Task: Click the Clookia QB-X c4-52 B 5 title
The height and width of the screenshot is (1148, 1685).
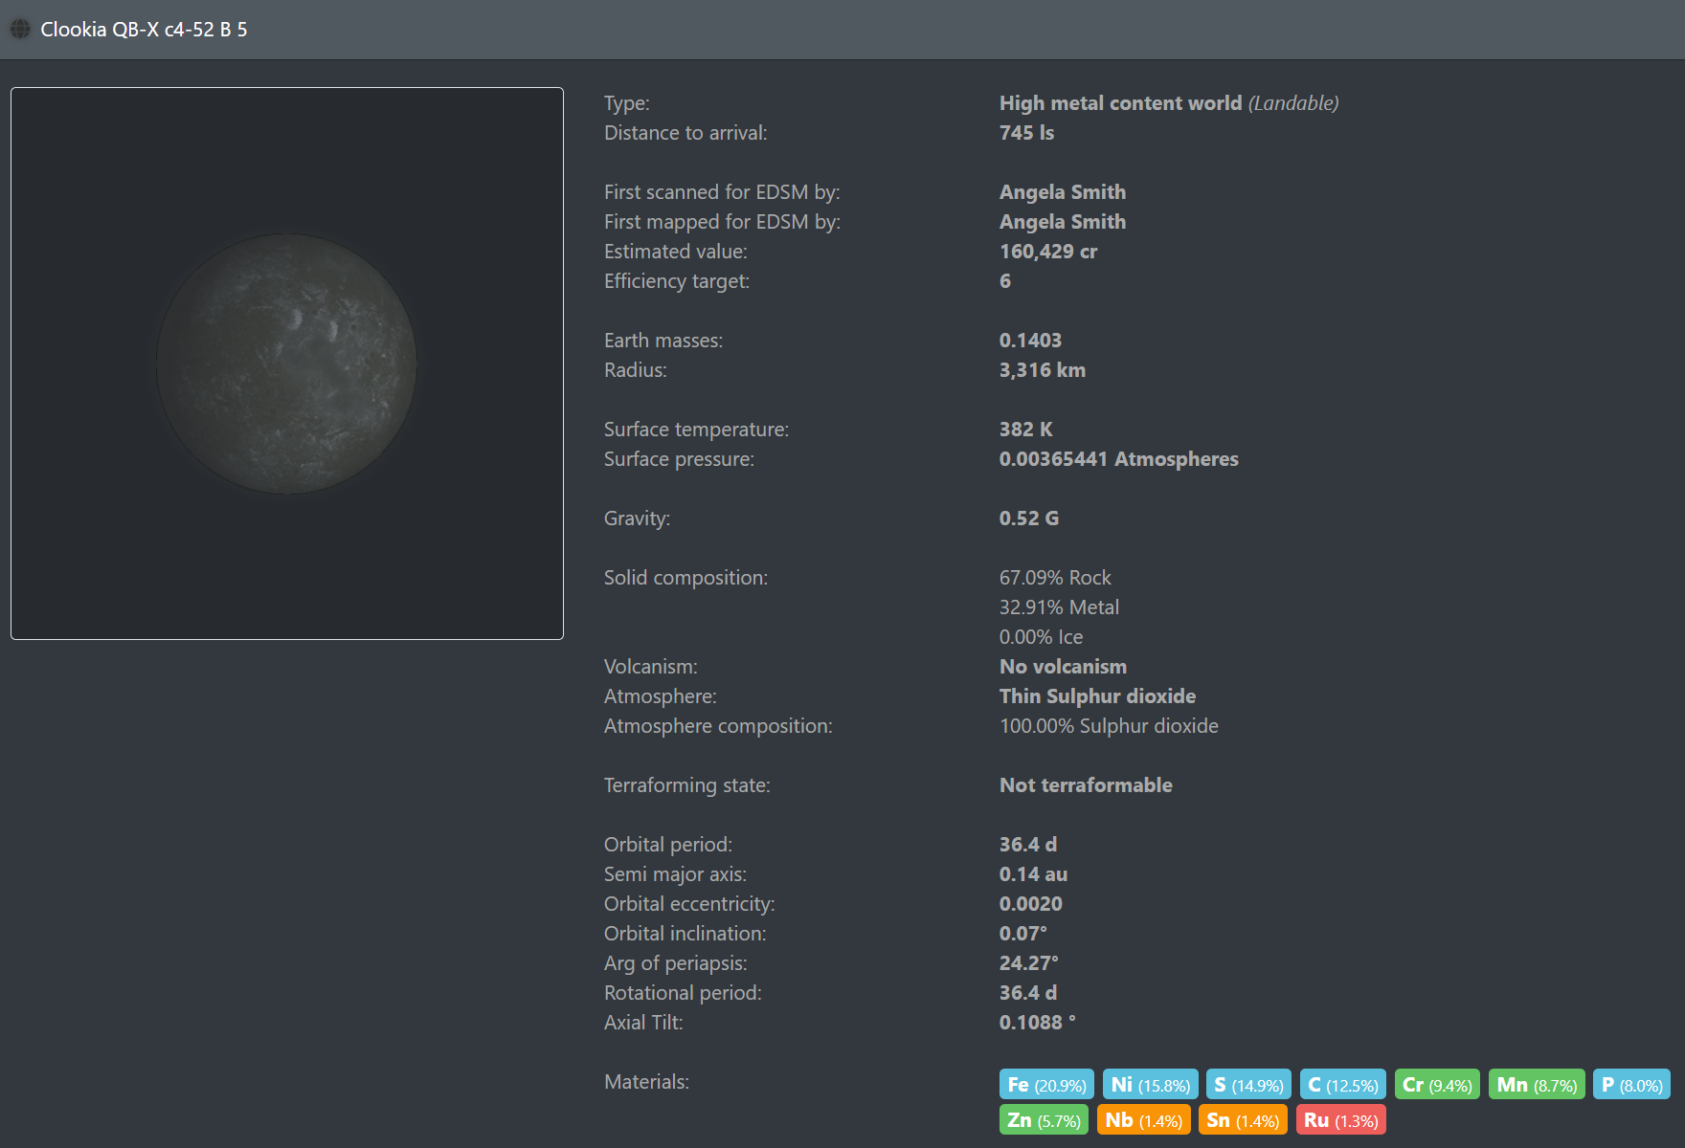Action: [144, 30]
